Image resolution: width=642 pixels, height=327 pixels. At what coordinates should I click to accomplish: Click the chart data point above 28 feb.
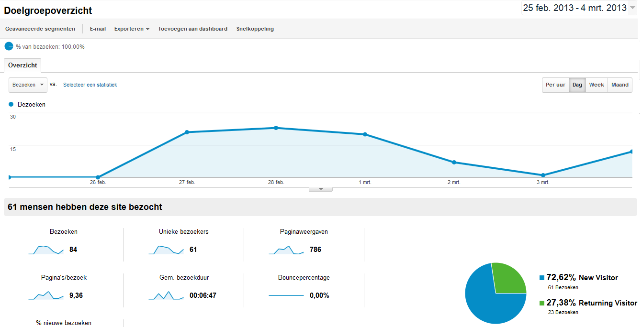[276, 128]
